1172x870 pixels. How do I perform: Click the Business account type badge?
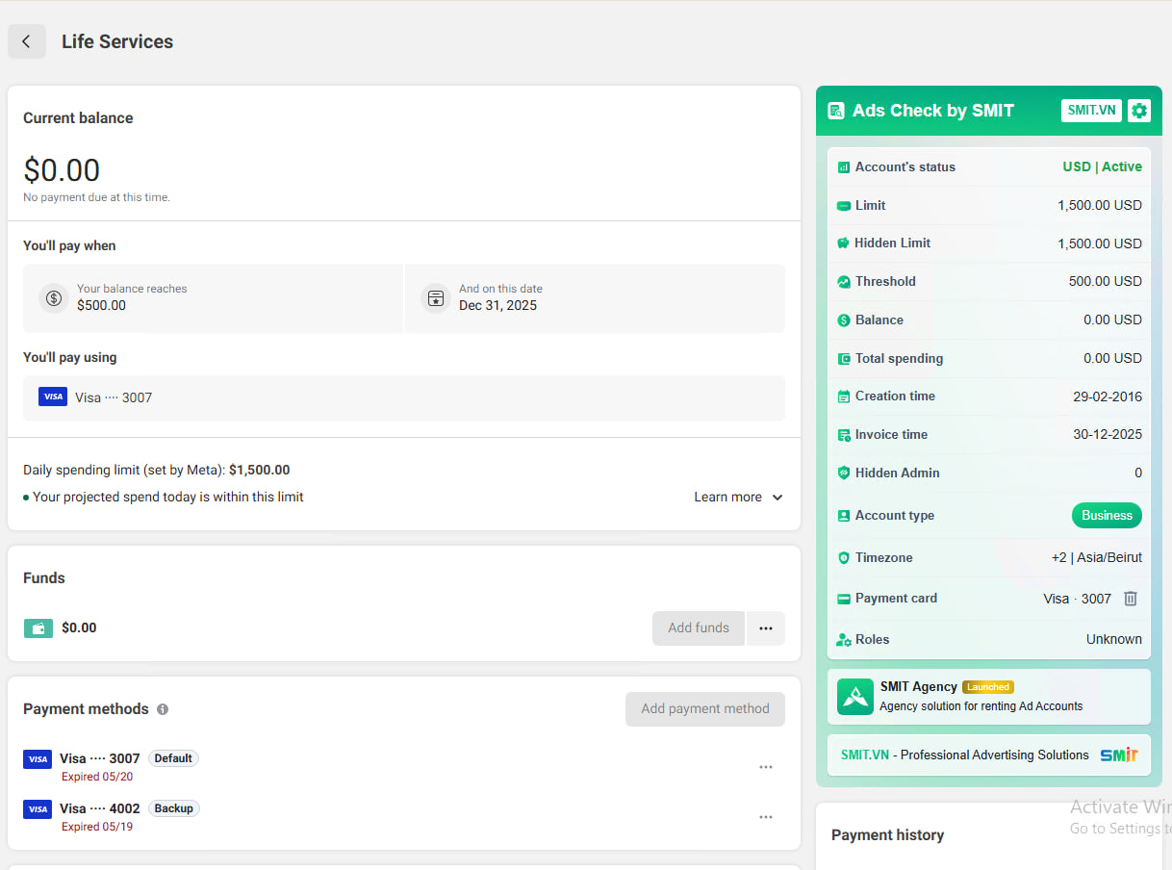(1107, 516)
